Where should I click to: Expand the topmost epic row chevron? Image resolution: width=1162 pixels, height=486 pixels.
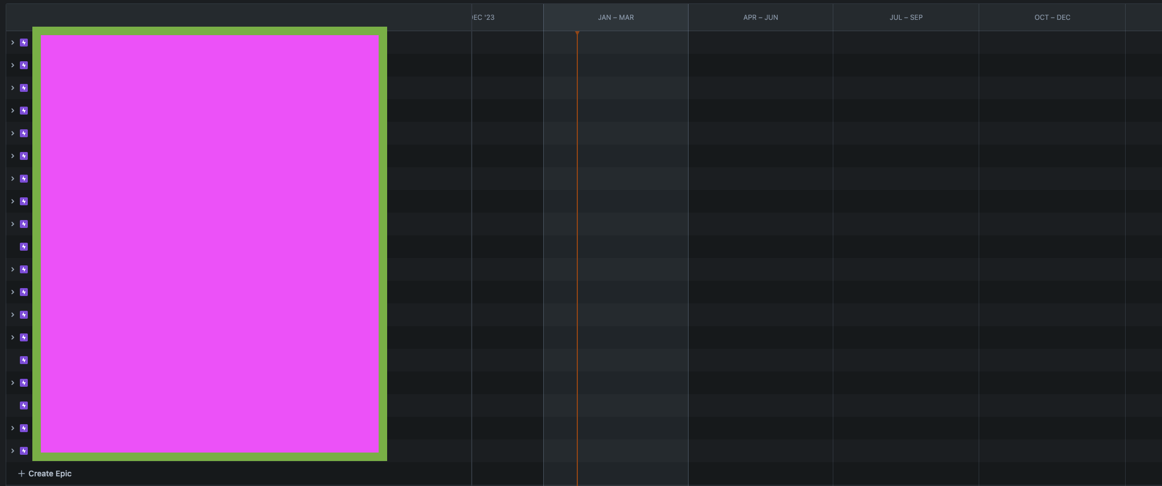[x=12, y=43]
